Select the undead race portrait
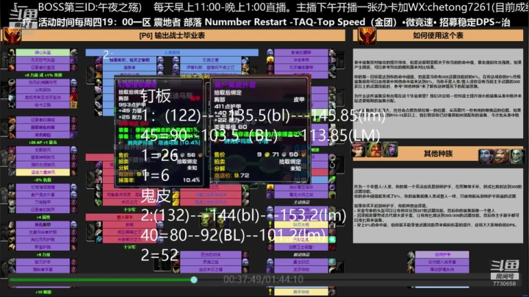Viewport: 529px width, 297px height. point(517,157)
